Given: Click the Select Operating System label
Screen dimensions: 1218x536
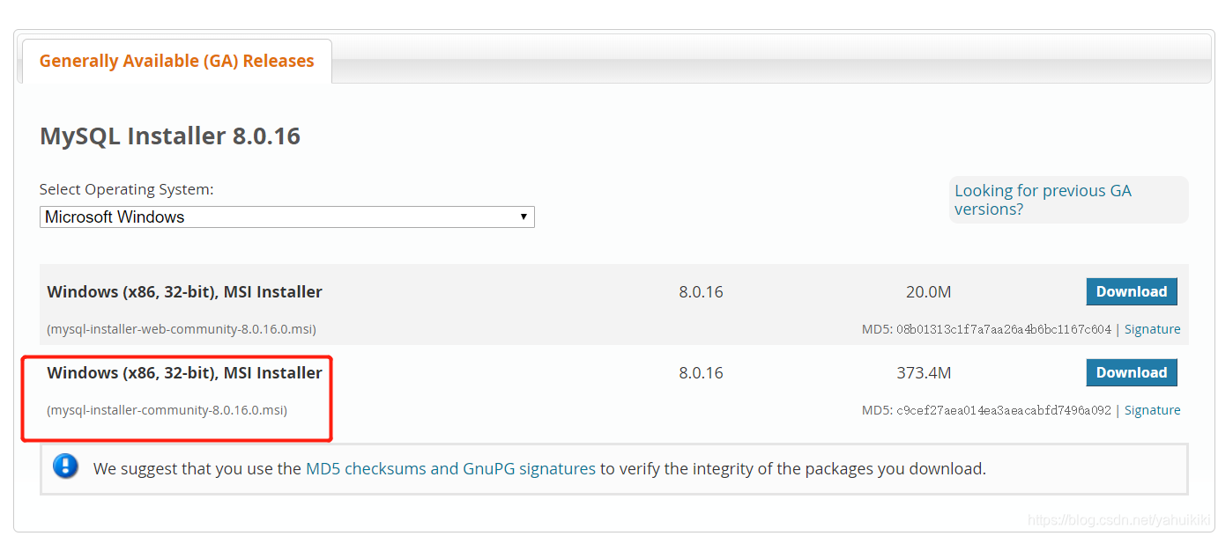Looking at the screenshot, I should pos(127,189).
